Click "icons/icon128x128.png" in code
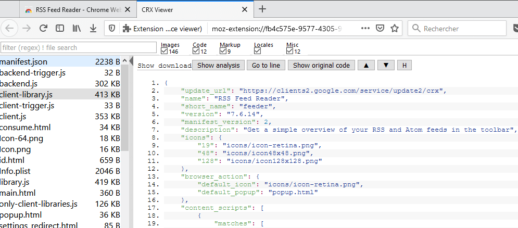 (274, 161)
